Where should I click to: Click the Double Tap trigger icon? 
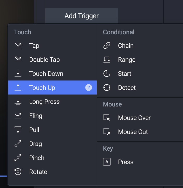click(x=18, y=60)
